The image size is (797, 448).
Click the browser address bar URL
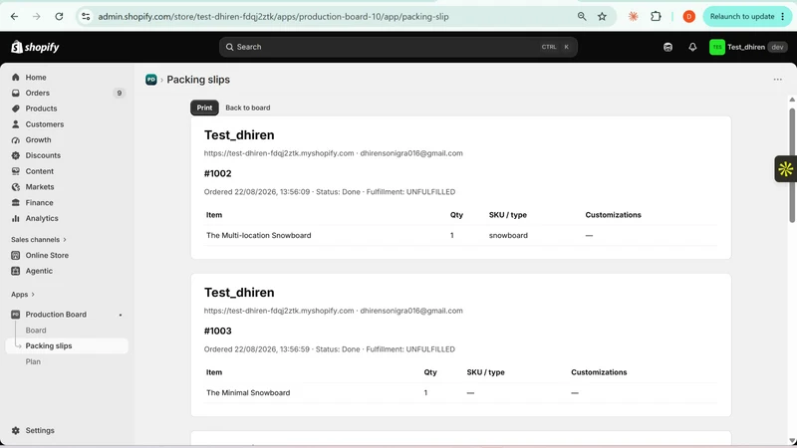tap(273, 16)
